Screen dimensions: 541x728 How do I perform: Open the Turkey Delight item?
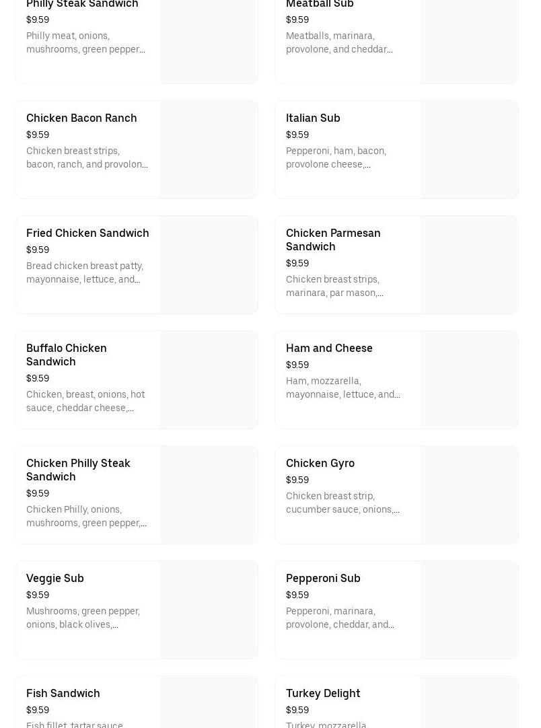tap(396, 702)
